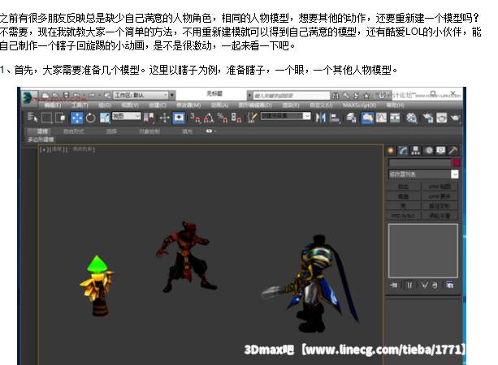Open the Render Setup teapot icon
This screenshot has height=365, width=498.
point(428,118)
